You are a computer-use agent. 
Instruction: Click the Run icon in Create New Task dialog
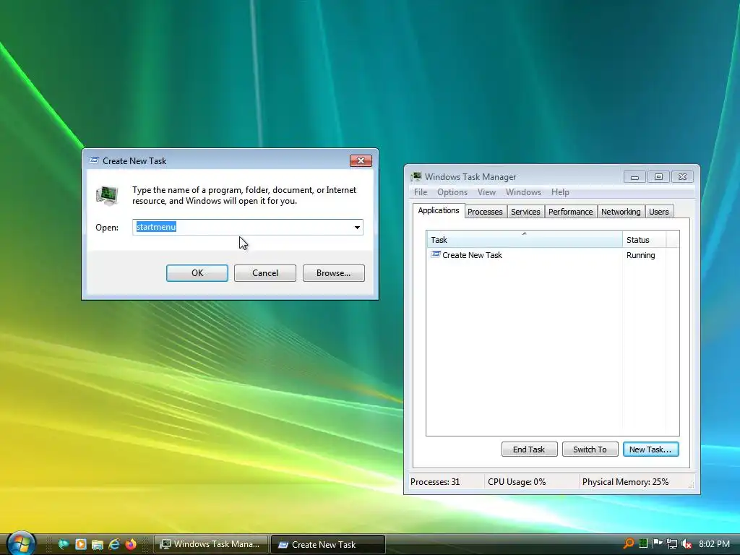pyautogui.click(x=107, y=195)
